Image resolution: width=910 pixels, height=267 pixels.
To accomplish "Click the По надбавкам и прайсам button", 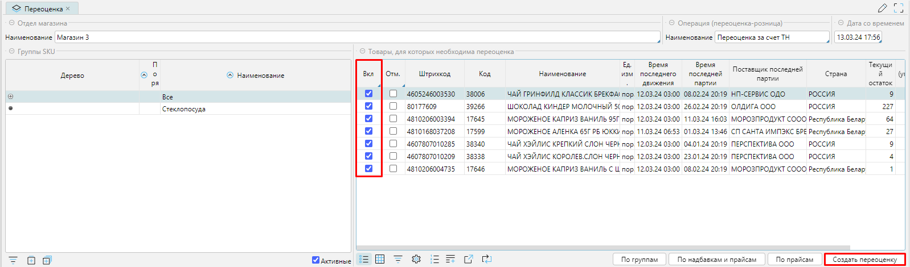I will (x=716, y=260).
